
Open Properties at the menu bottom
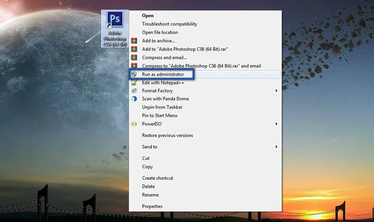pyautogui.click(x=152, y=207)
